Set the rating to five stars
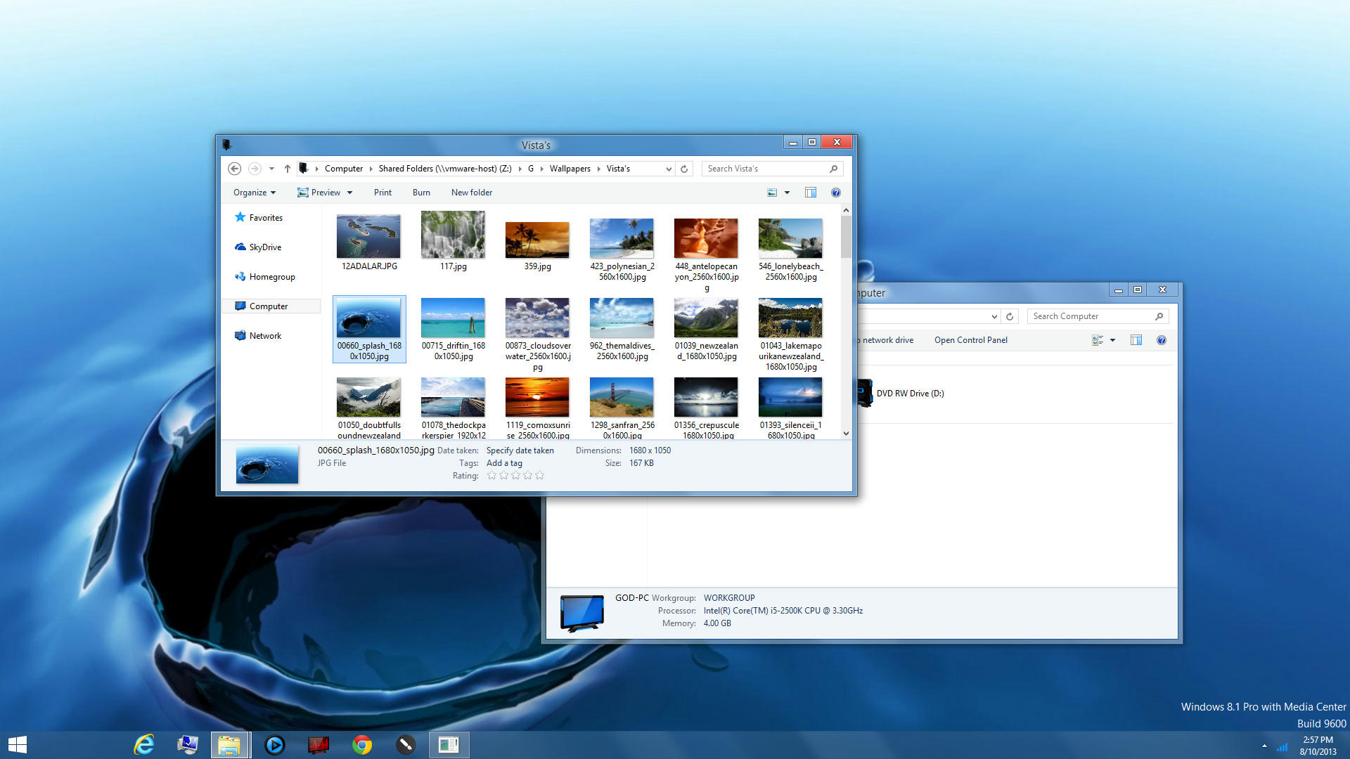The width and height of the screenshot is (1350, 759). [x=539, y=476]
